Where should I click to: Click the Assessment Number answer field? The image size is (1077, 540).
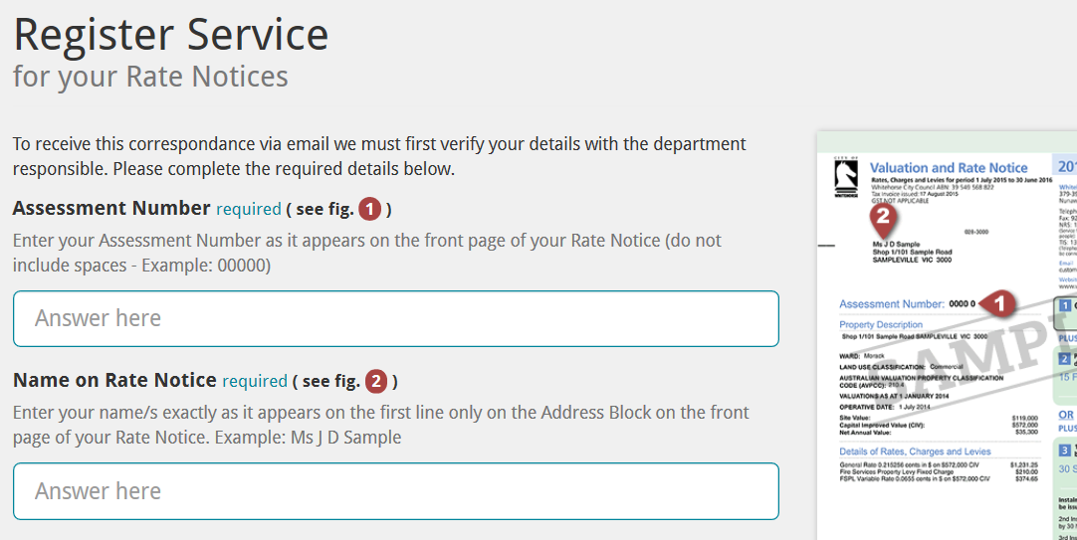(395, 318)
